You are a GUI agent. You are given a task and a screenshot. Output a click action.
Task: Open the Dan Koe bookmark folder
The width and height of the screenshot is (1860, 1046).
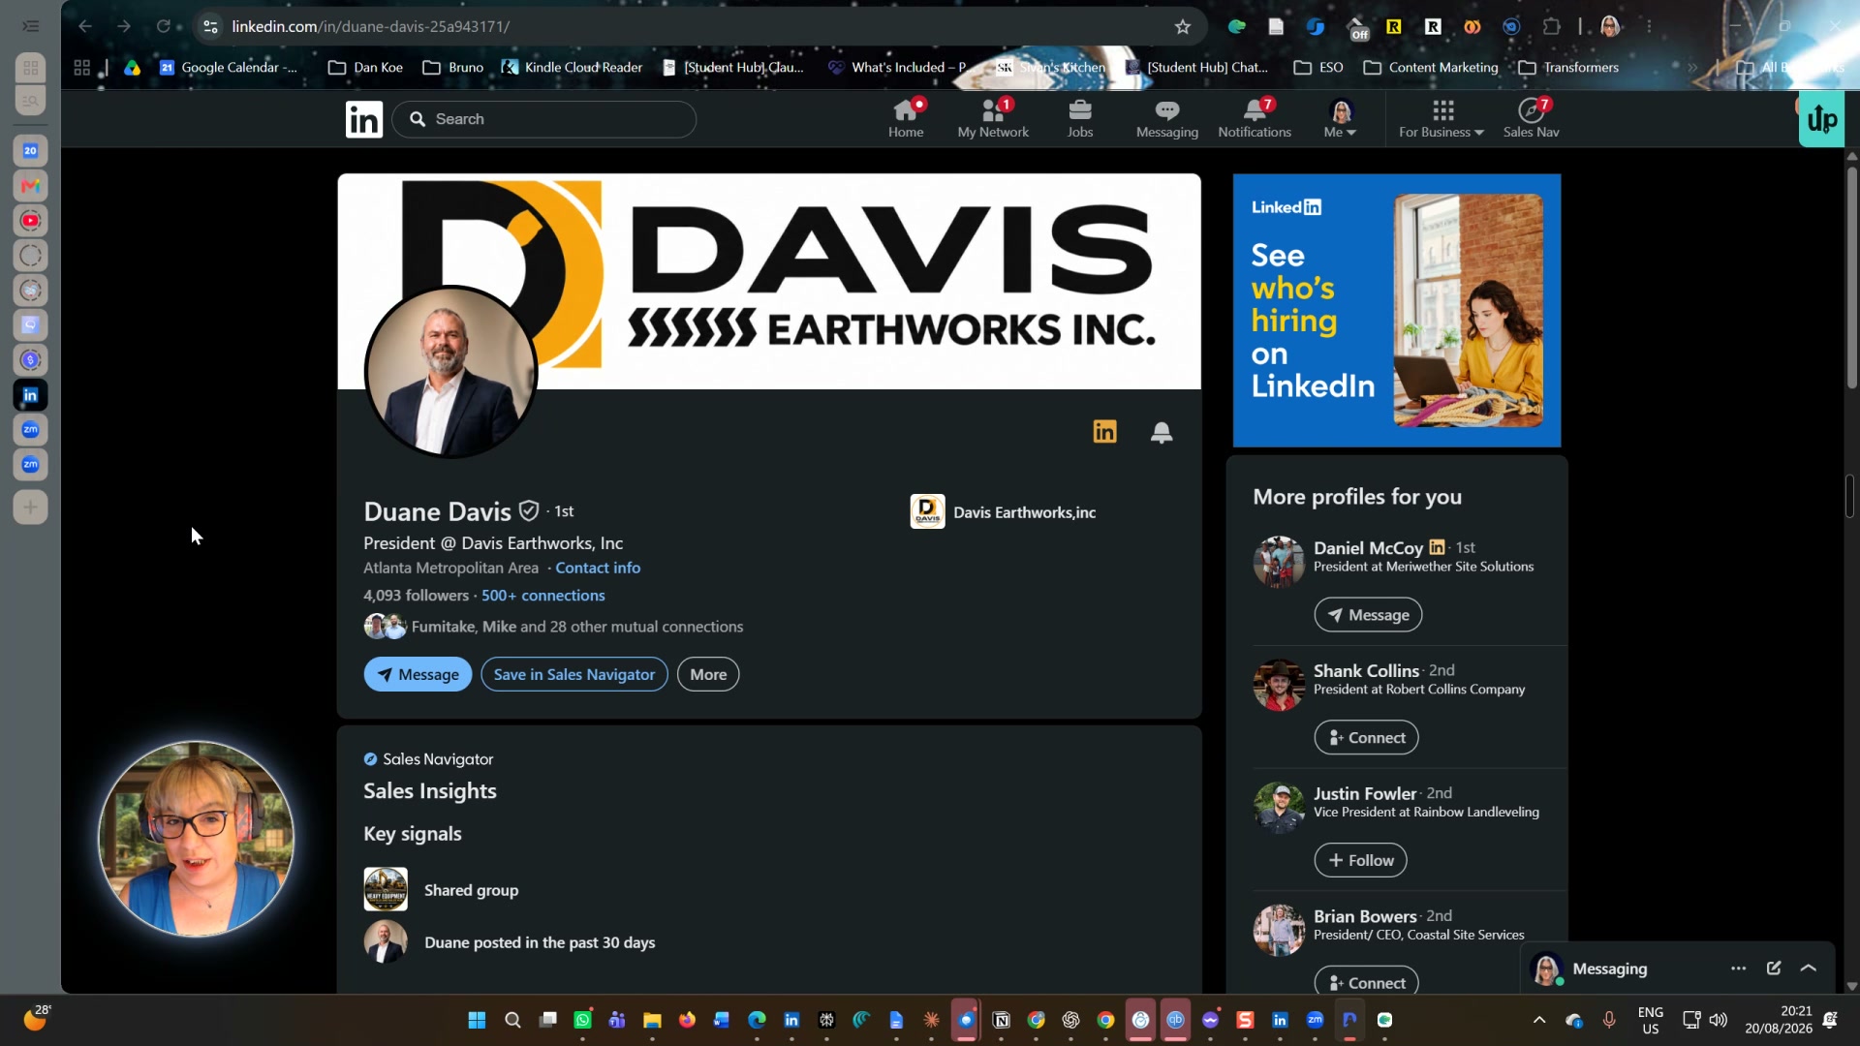(365, 68)
